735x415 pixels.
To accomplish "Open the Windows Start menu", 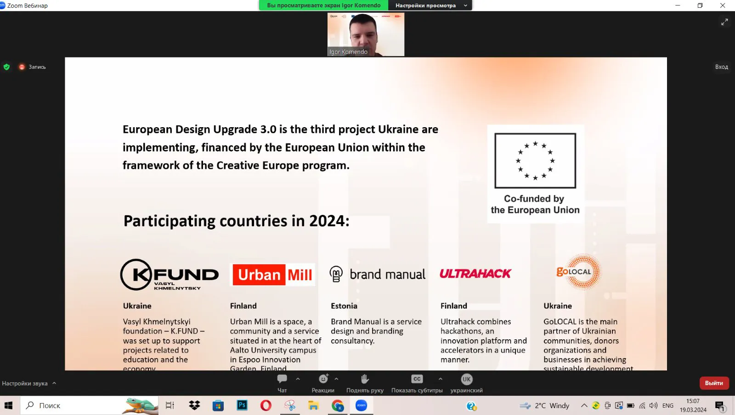I will (x=9, y=405).
